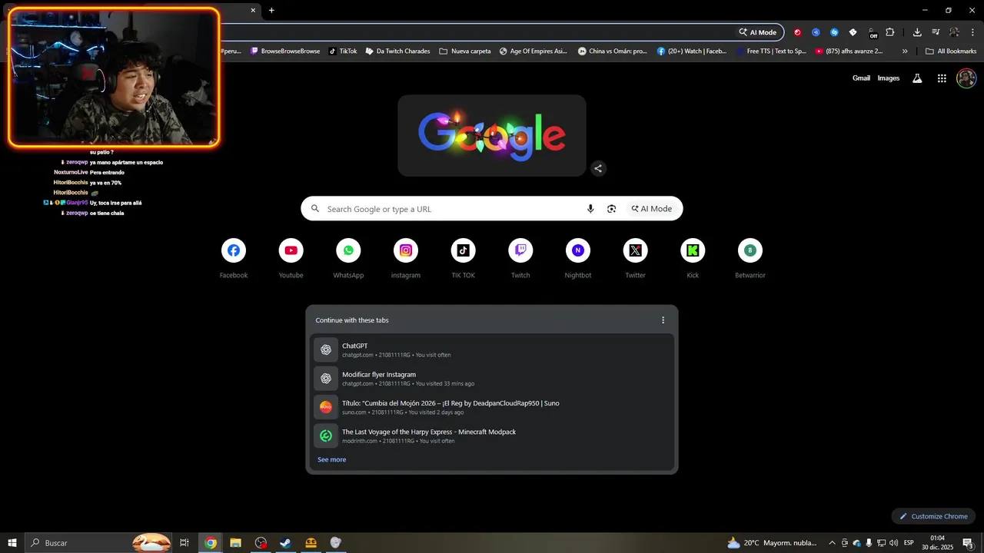Click the Buscar taskbar search box
This screenshot has height=553, width=984.
coord(98,543)
